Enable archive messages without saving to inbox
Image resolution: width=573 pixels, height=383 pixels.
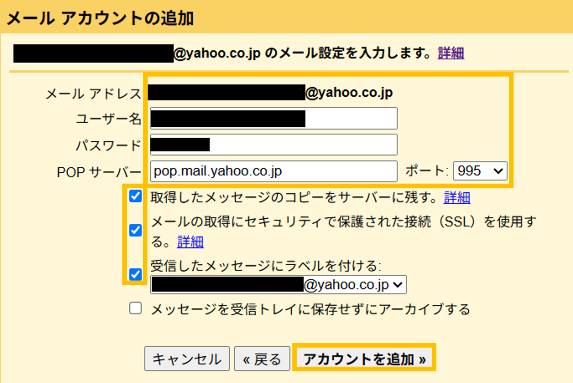click(135, 308)
